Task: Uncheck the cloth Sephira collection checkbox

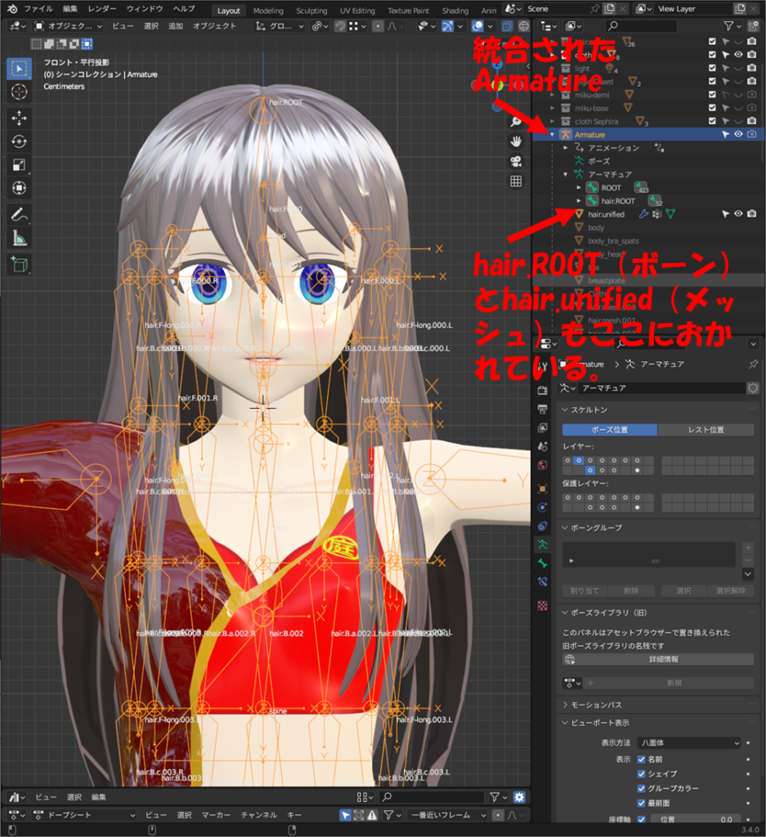Action: pyautogui.click(x=711, y=121)
